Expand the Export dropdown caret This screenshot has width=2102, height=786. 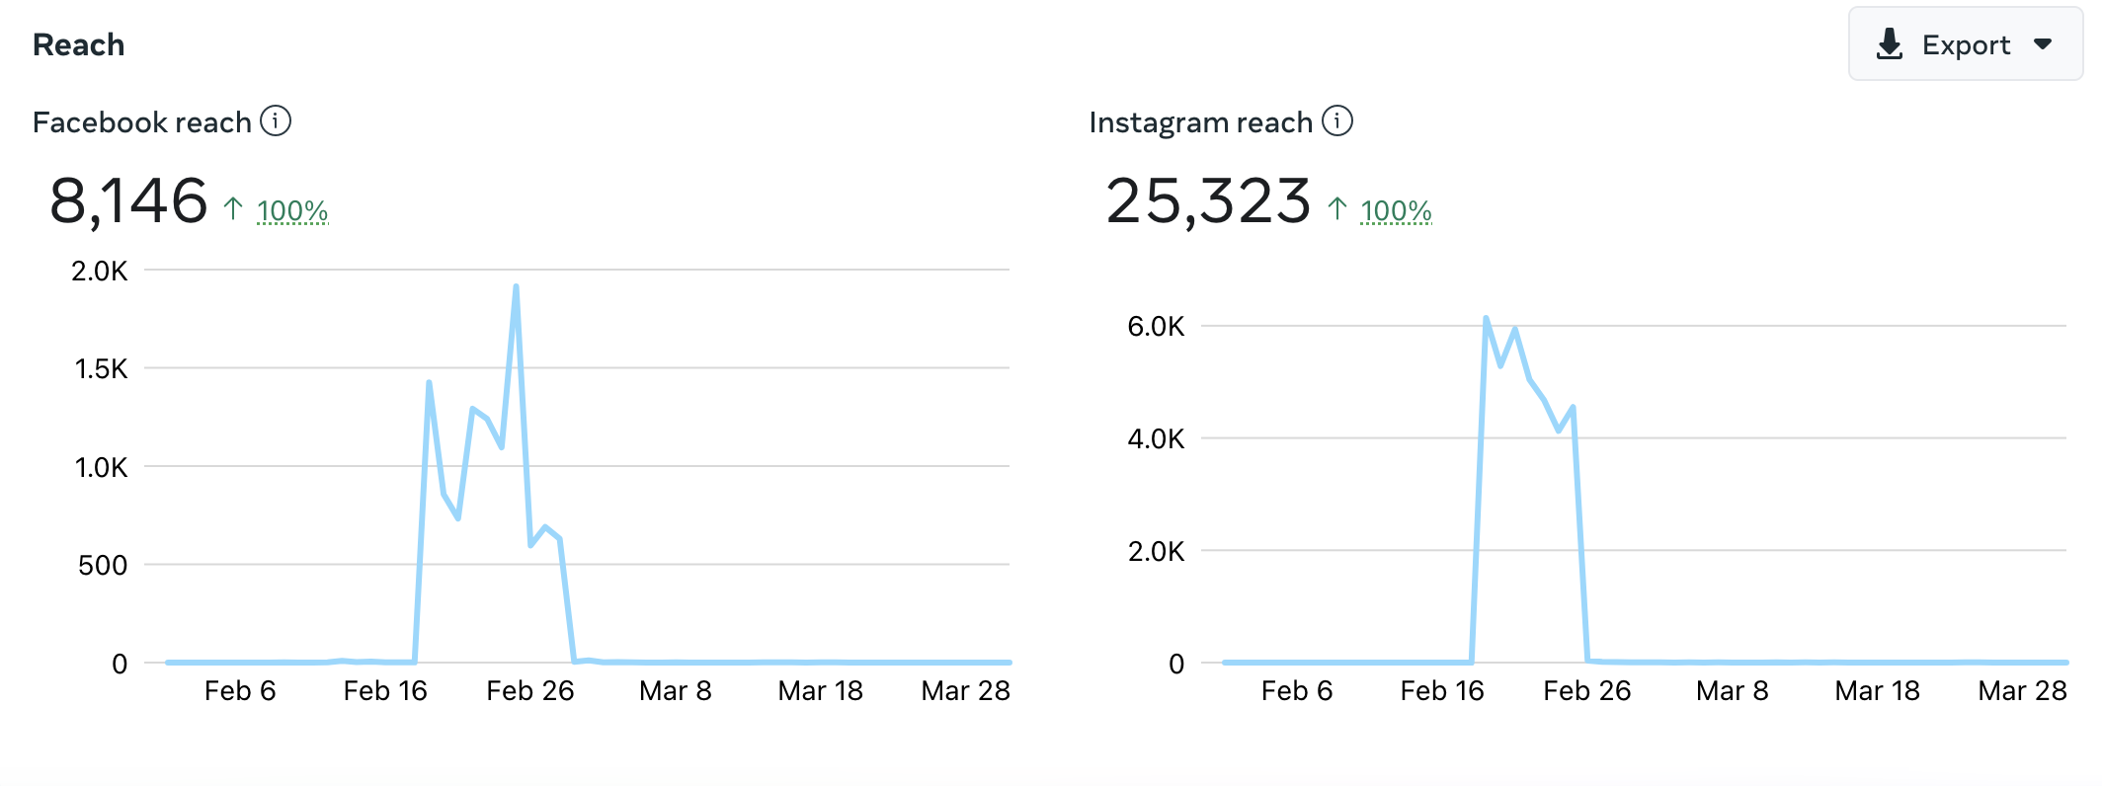click(x=2043, y=44)
